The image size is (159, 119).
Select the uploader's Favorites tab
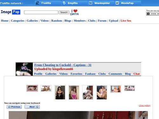click(x=76, y=74)
